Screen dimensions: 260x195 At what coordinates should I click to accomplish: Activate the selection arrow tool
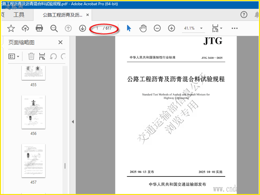[129, 28]
